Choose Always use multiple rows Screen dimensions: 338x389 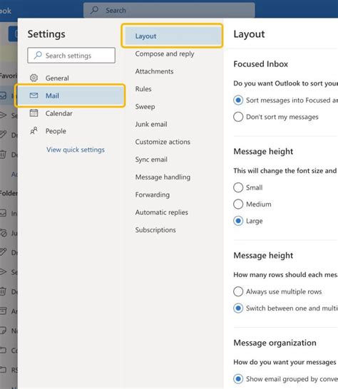[x=238, y=291]
